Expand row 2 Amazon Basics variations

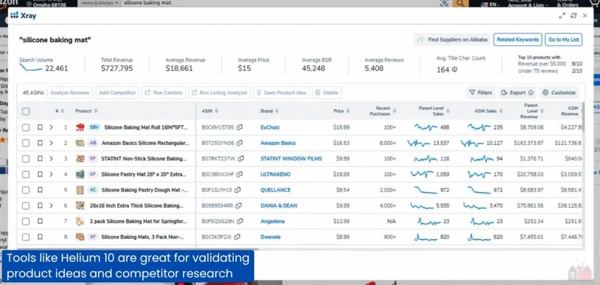click(x=52, y=143)
